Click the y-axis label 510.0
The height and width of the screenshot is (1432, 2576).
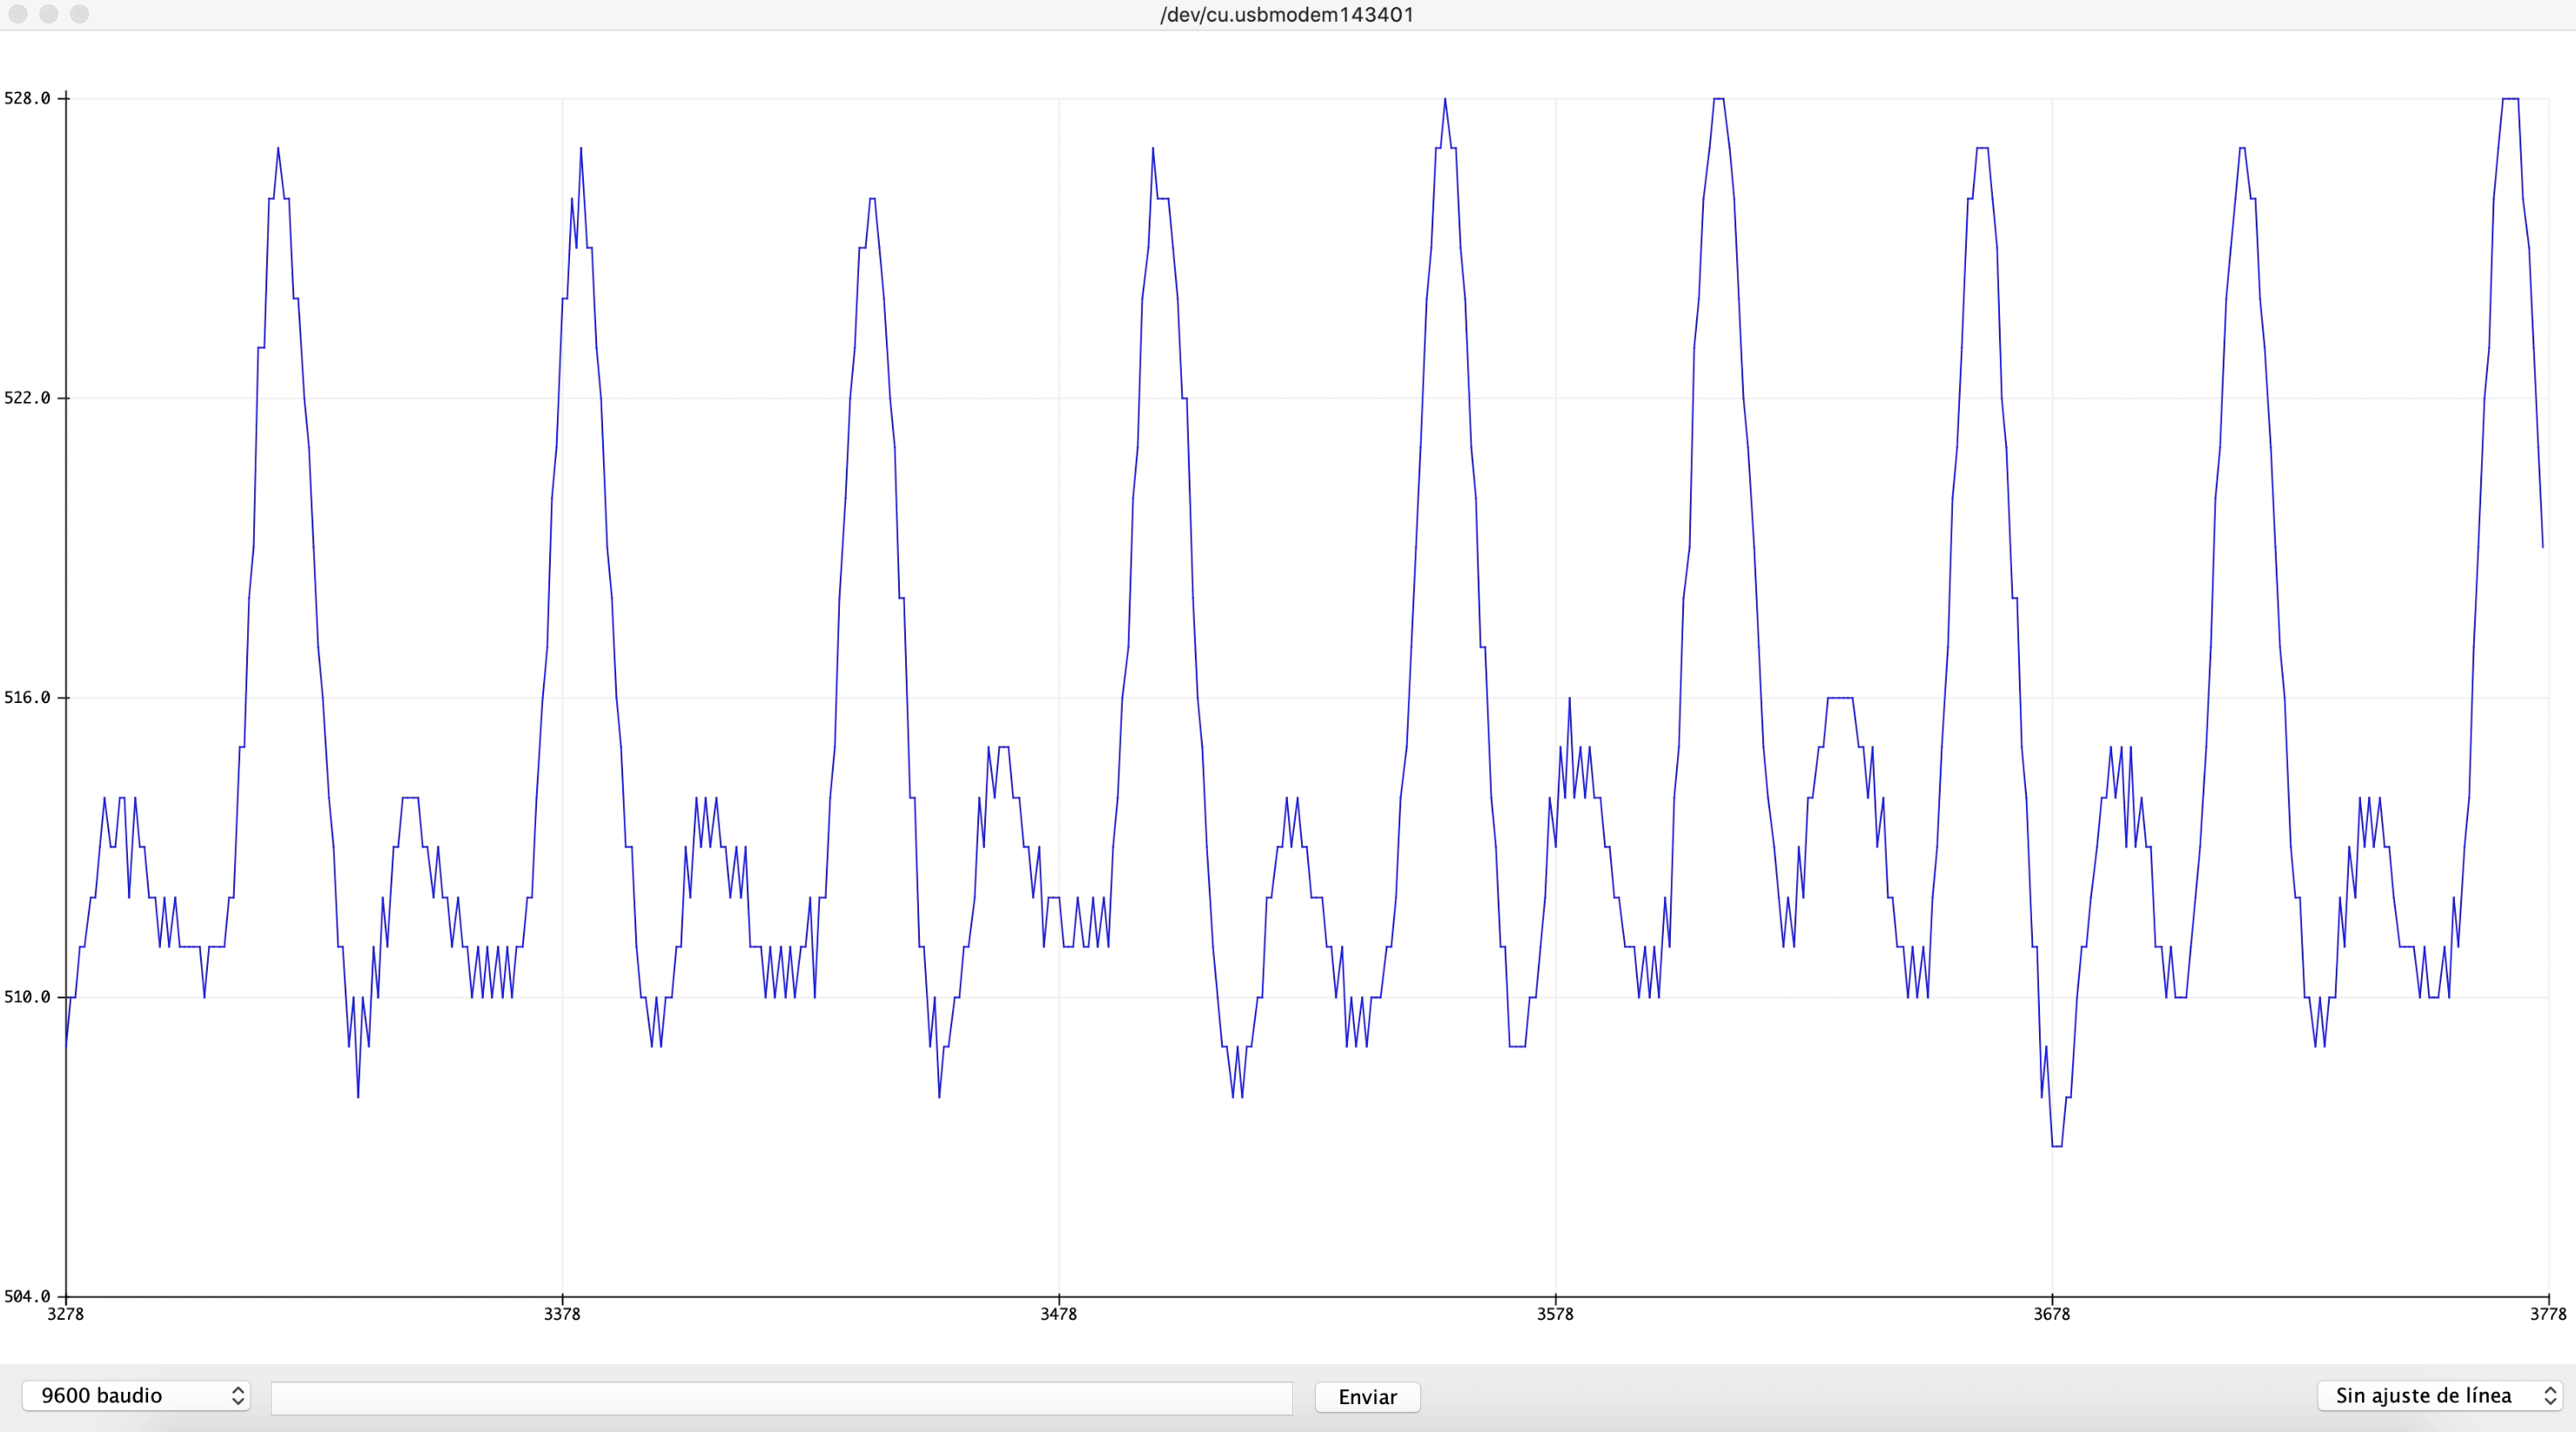tap(27, 997)
